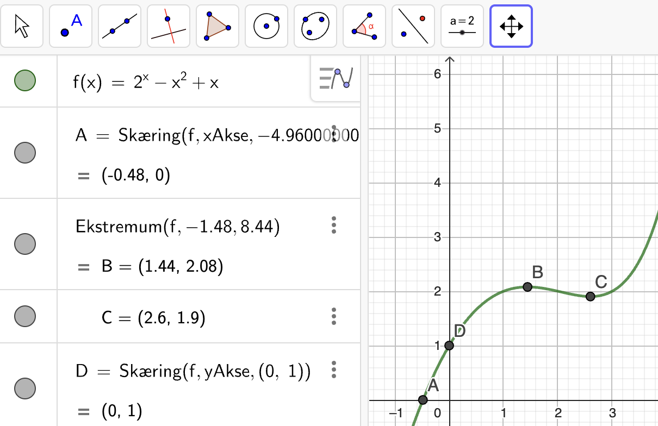Click the A = Skæring(f, xAkse) expression
Screen dimensions: 658x426
coord(217,135)
